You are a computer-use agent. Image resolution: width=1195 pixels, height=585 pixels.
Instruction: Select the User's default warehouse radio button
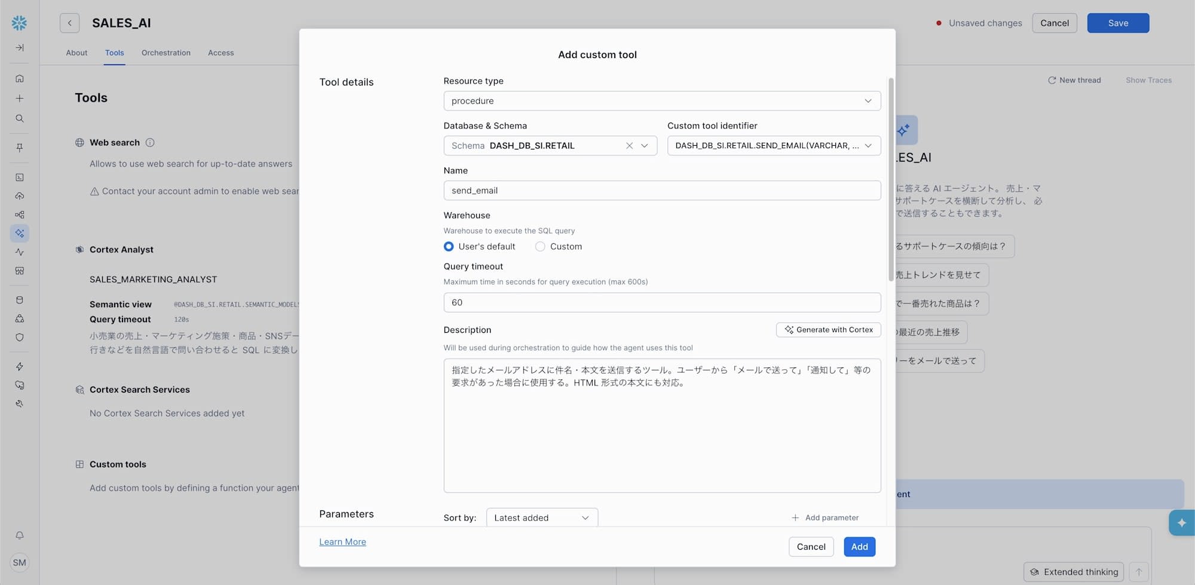click(448, 246)
